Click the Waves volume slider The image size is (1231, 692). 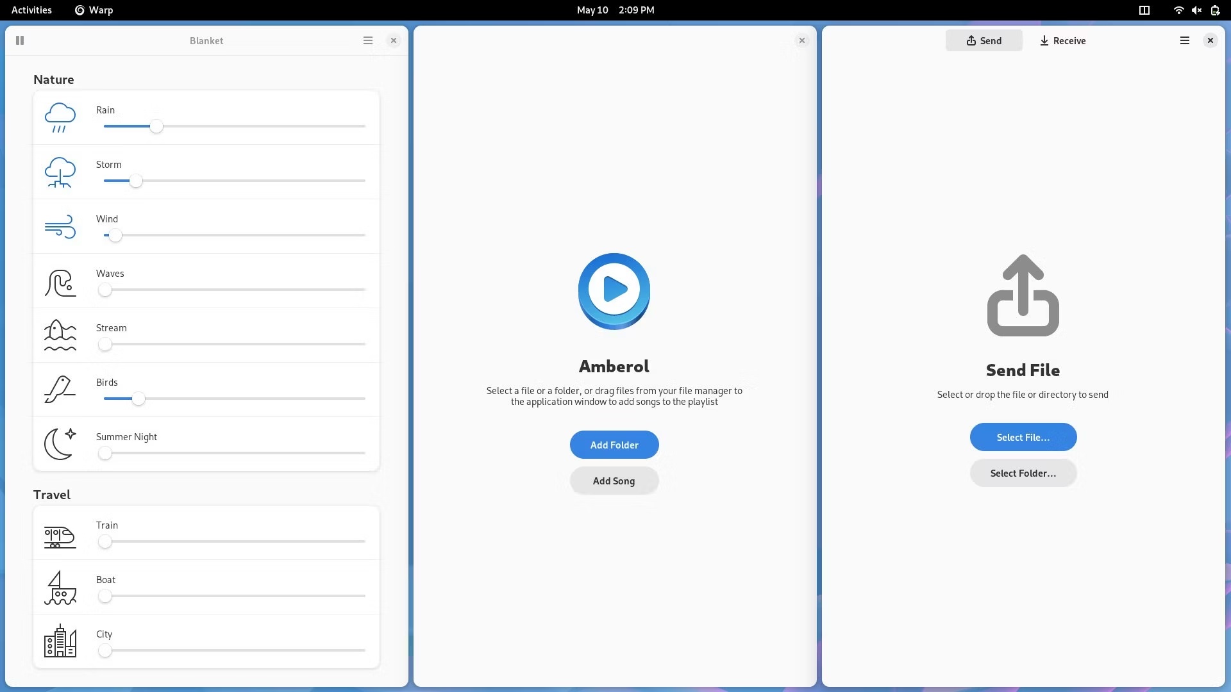click(x=235, y=290)
